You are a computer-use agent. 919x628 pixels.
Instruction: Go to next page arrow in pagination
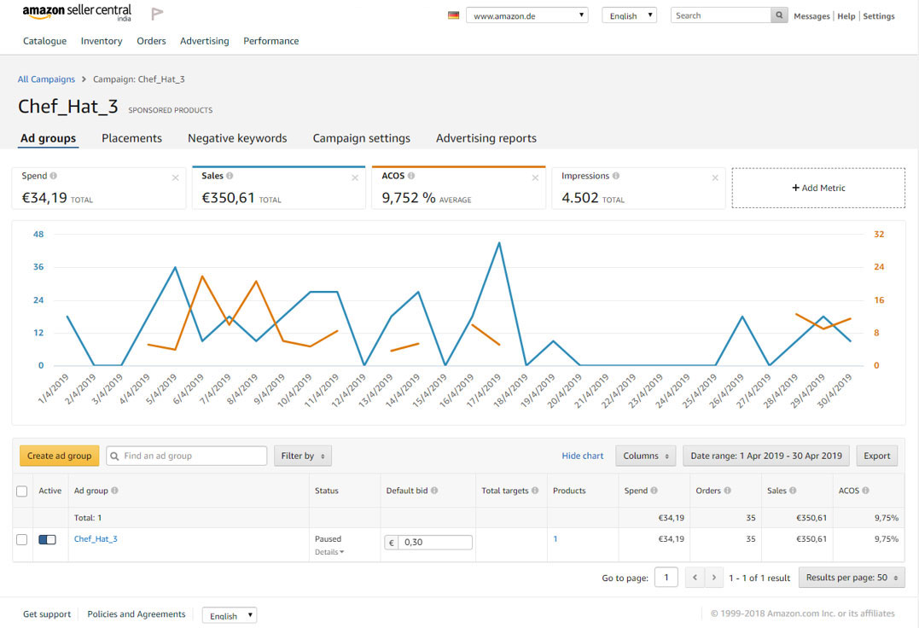click(x=714, y=578)
